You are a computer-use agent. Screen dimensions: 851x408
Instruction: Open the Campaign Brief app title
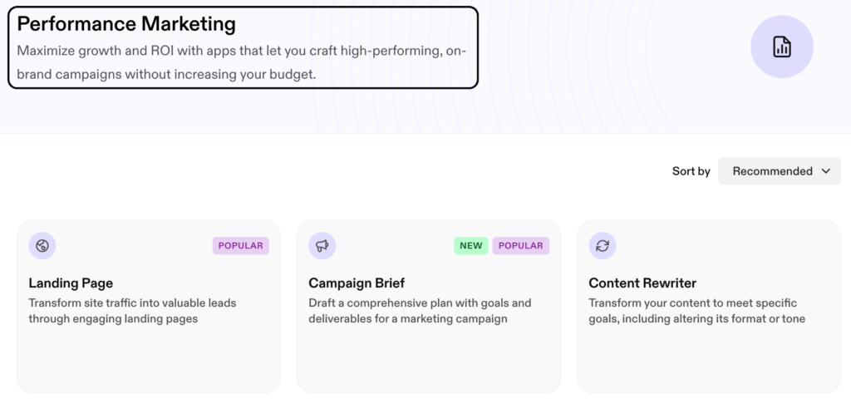[357, 283]
